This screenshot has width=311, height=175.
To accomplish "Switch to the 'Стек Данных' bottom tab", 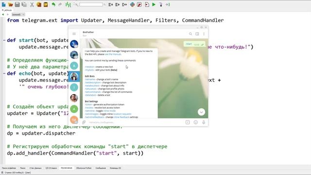I will (35, 168).
